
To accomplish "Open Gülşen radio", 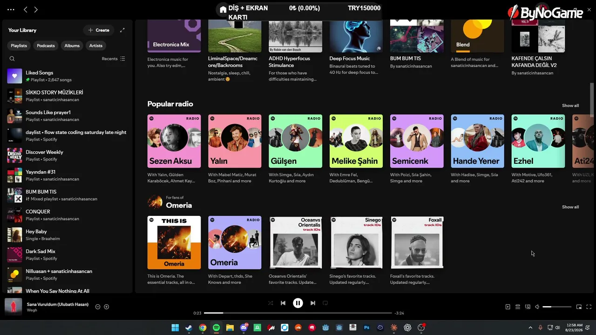I will click(x=295, y=149).
